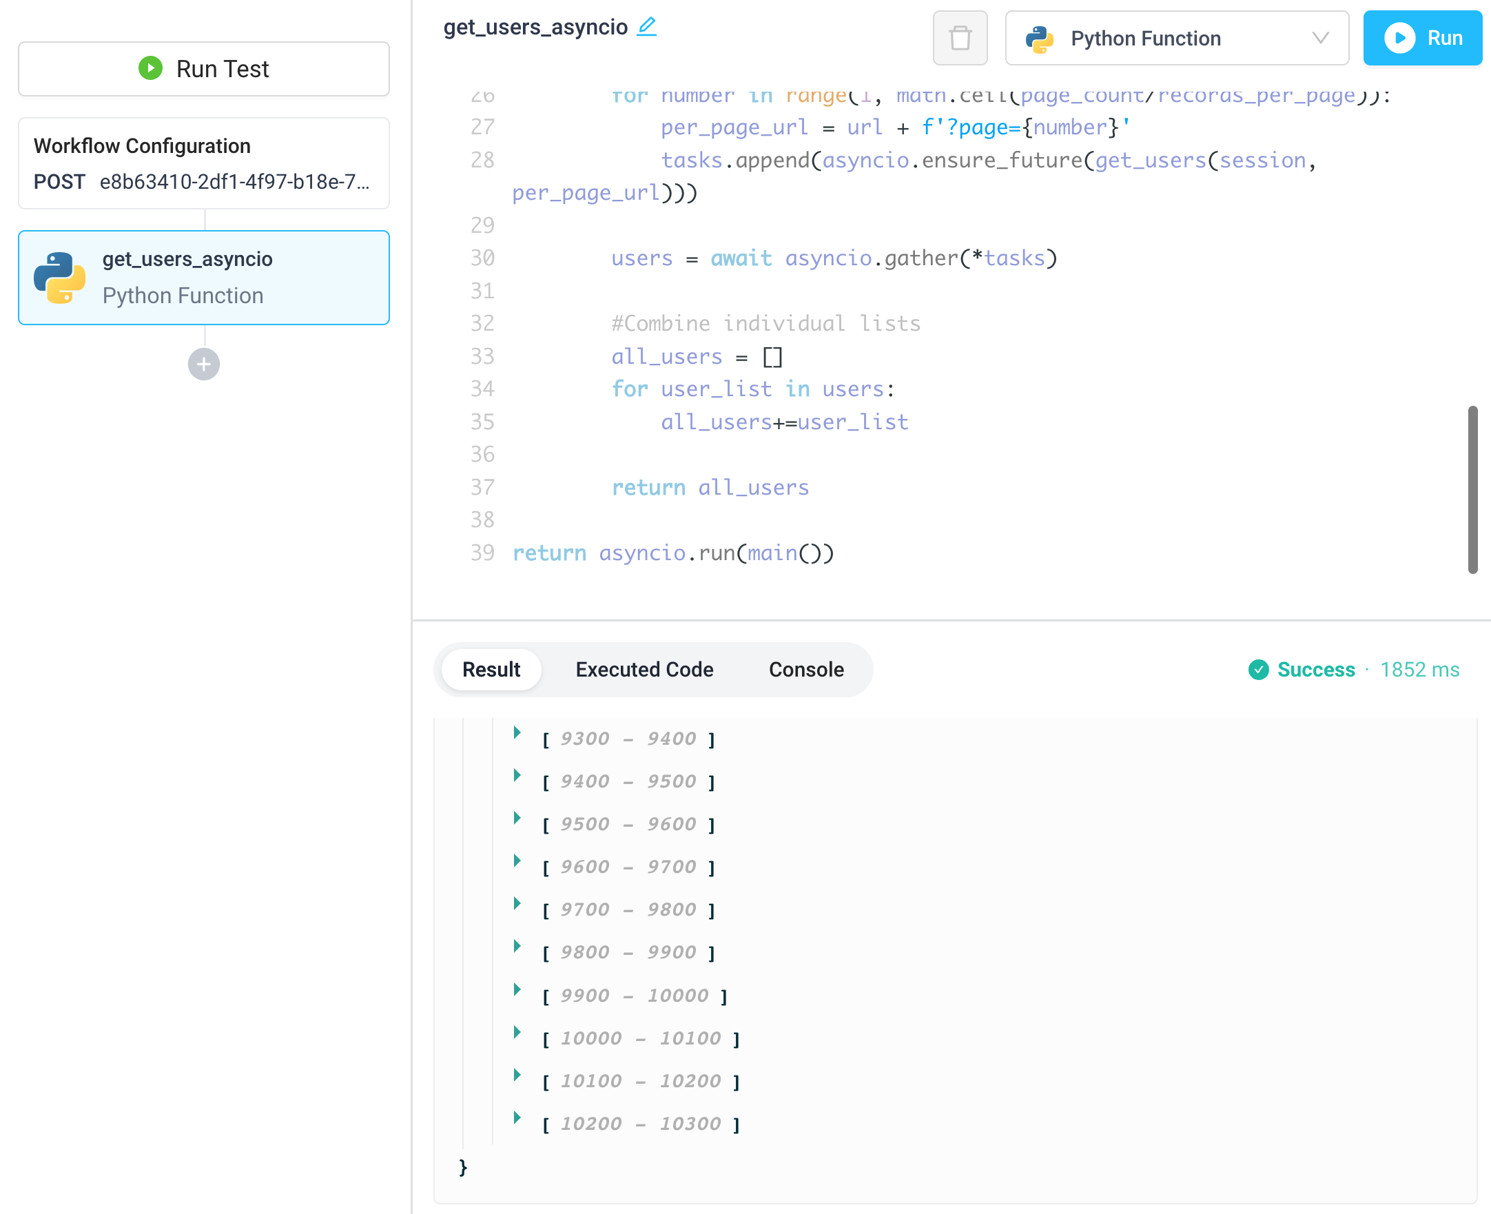
Task: Click the plus icon to add a new node
Action: pos(203,364)
